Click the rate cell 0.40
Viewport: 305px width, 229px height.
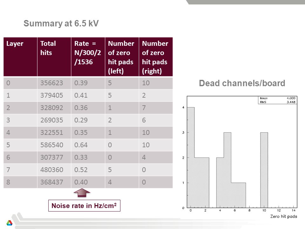(x=88, y=182)
